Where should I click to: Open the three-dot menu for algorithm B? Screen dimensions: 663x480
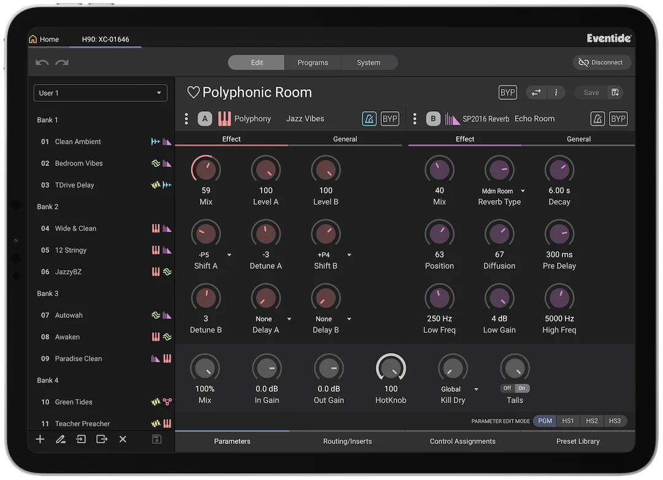coord(414,119)
